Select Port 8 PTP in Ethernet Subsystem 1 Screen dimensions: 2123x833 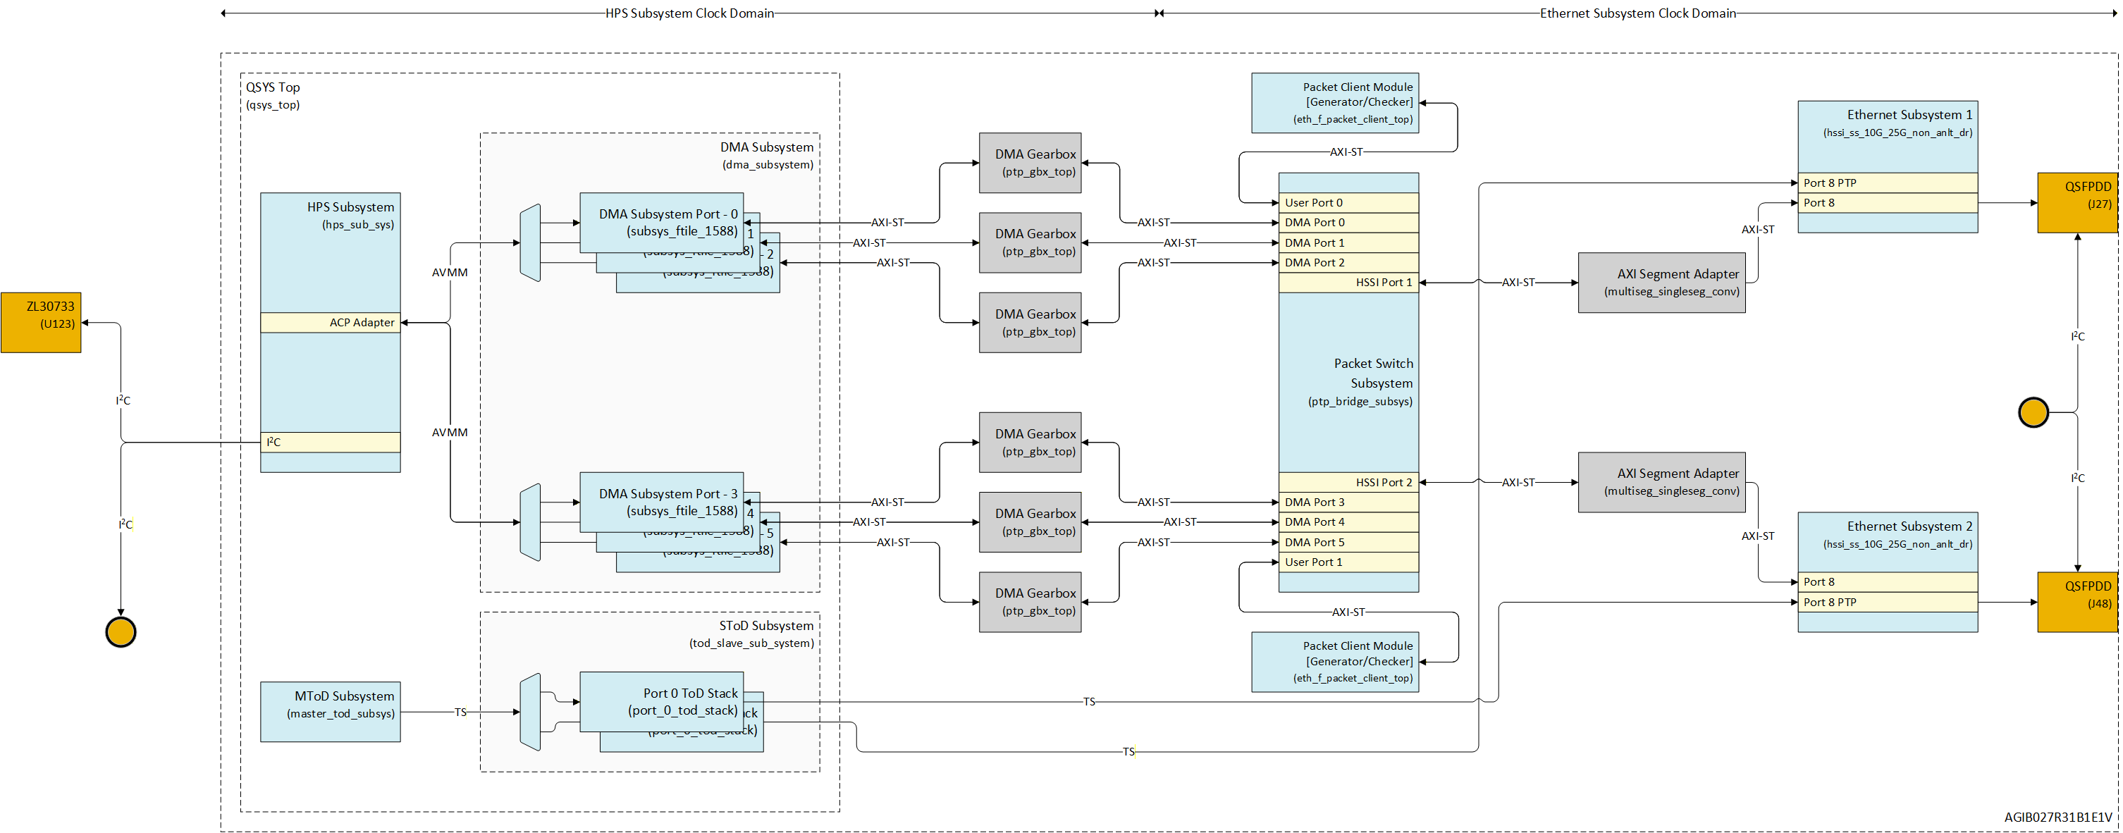pyautogui.click(x=1888, y=183)
